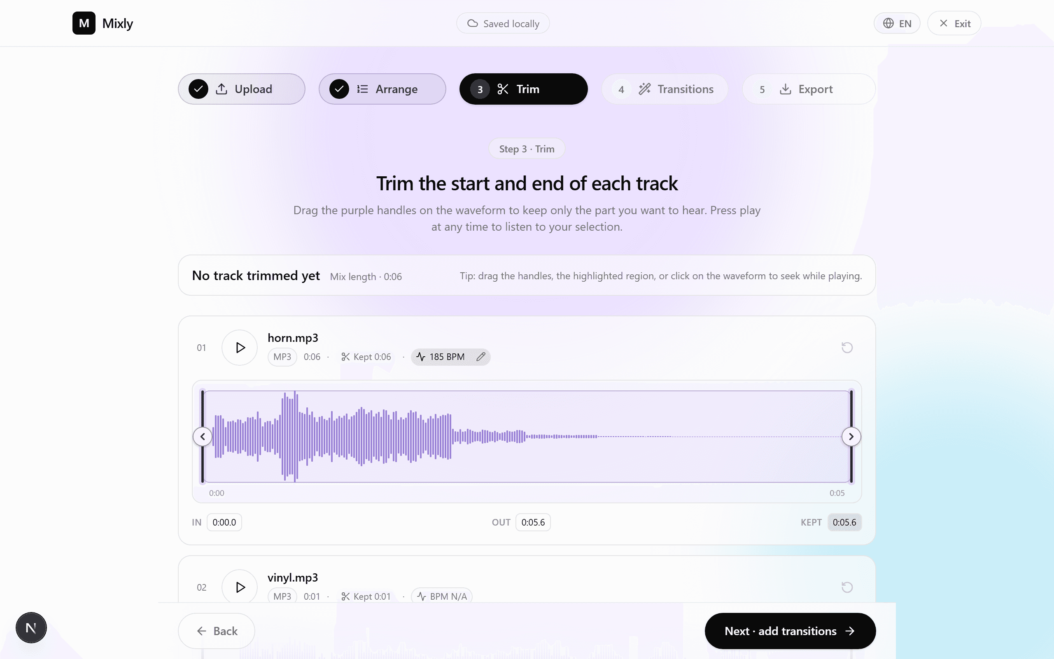This screenshot has height=659, width=1054.
Task: Go to the Arrange step
Action: click(x=382, y=89)
